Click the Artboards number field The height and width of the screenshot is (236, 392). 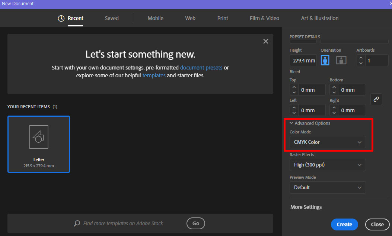point(377,60)
